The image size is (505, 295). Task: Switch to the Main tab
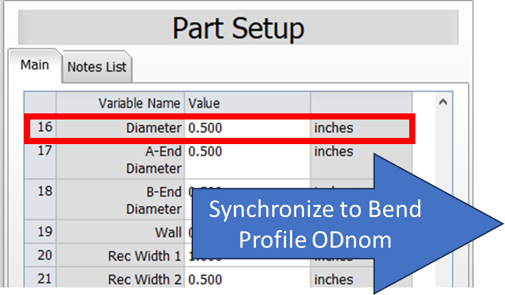[35, 66]
